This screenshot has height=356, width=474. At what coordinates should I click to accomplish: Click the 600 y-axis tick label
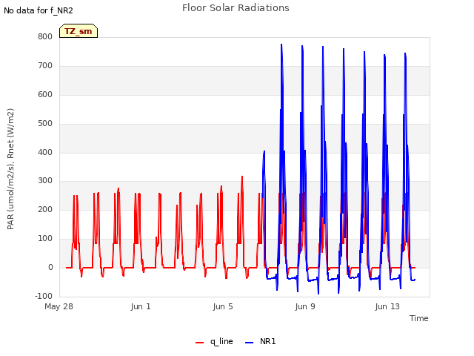(45, 94)
